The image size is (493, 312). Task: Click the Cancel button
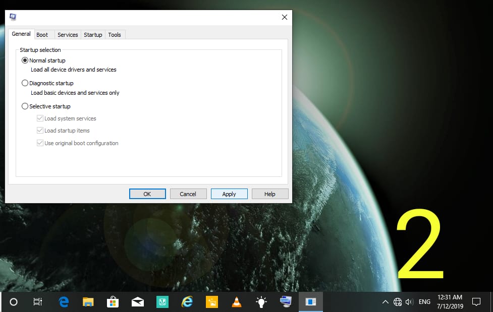point(188,194)
